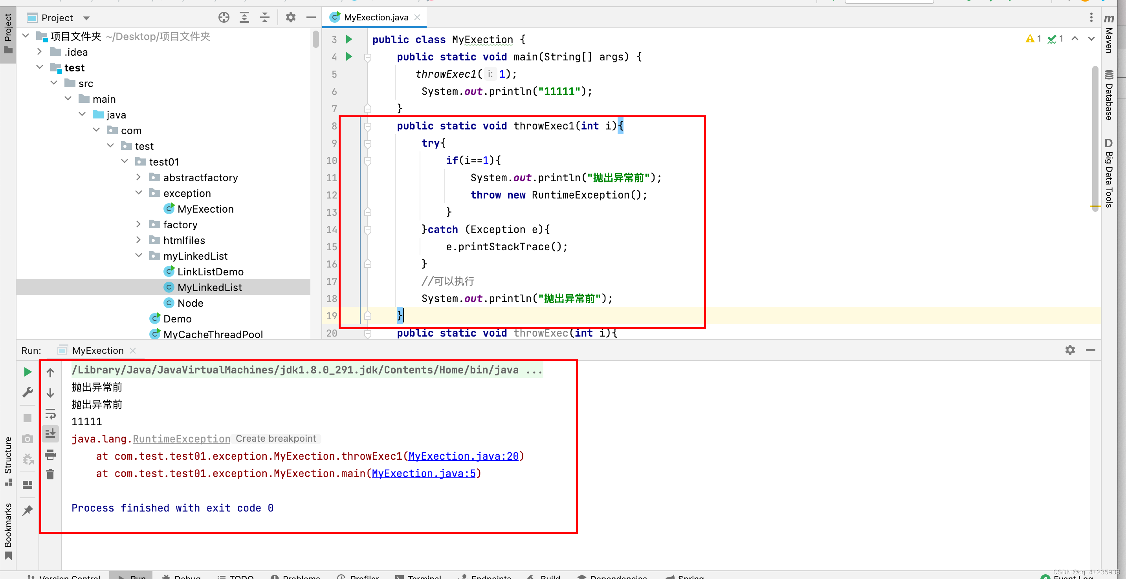Rerun MyExection with green run icon
Screen dimensions: 1126x579
coord(28,372)
